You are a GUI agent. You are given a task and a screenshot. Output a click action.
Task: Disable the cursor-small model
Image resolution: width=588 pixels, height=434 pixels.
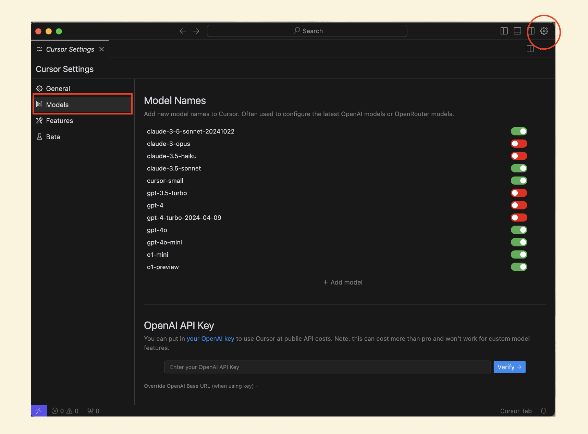[519, 181]
